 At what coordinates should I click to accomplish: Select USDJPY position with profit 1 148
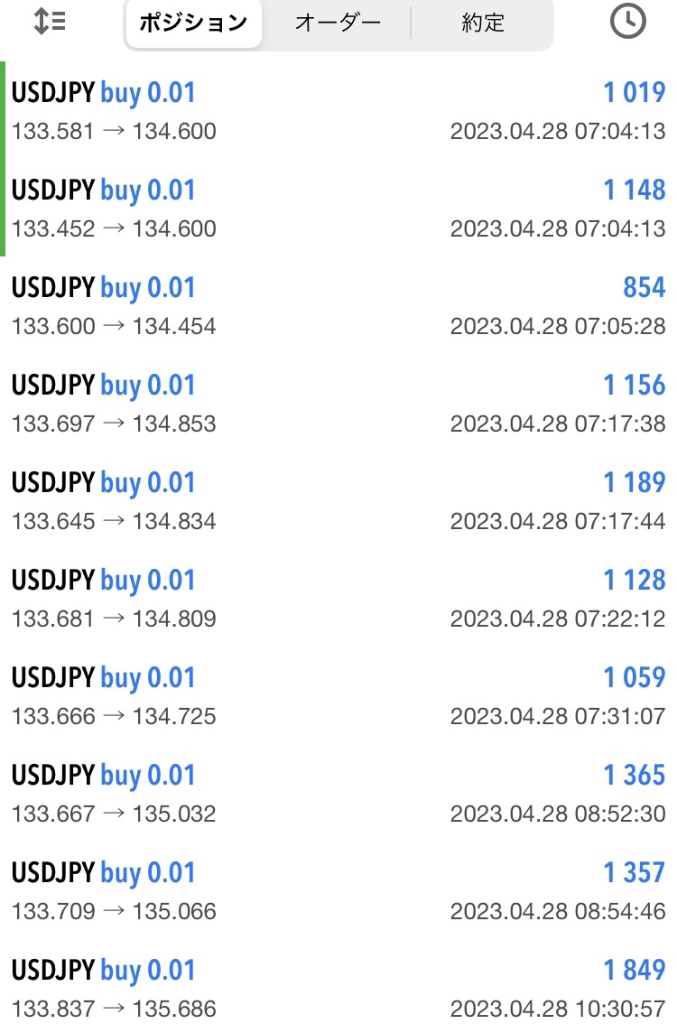pos(338,208)
